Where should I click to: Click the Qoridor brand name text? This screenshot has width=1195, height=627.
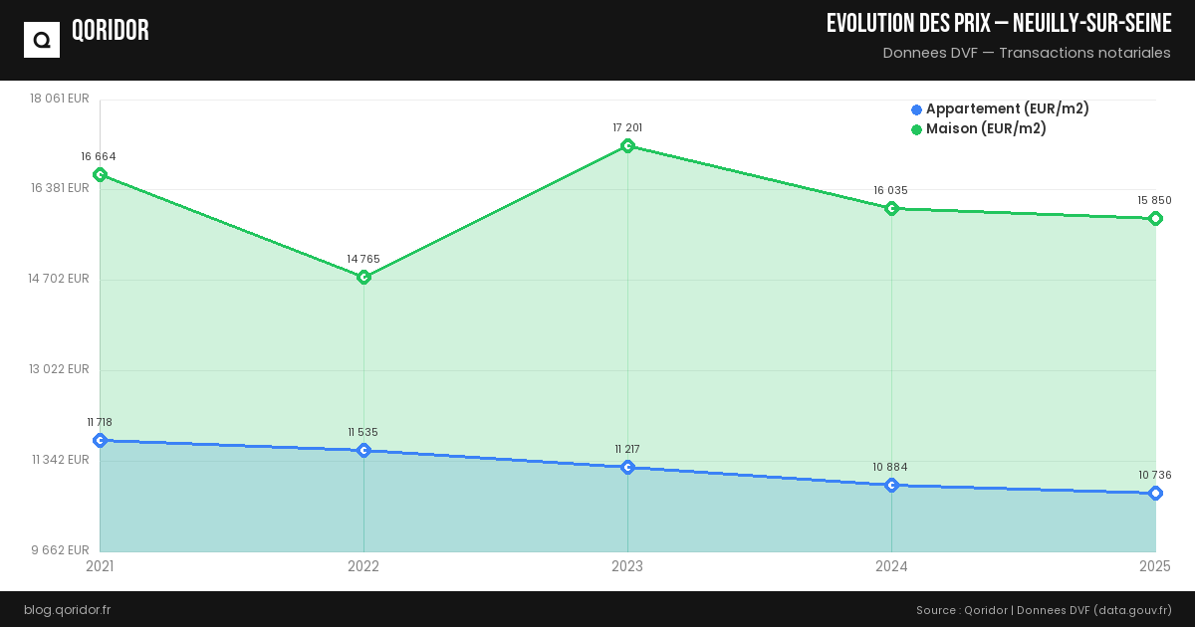point(111,32)
